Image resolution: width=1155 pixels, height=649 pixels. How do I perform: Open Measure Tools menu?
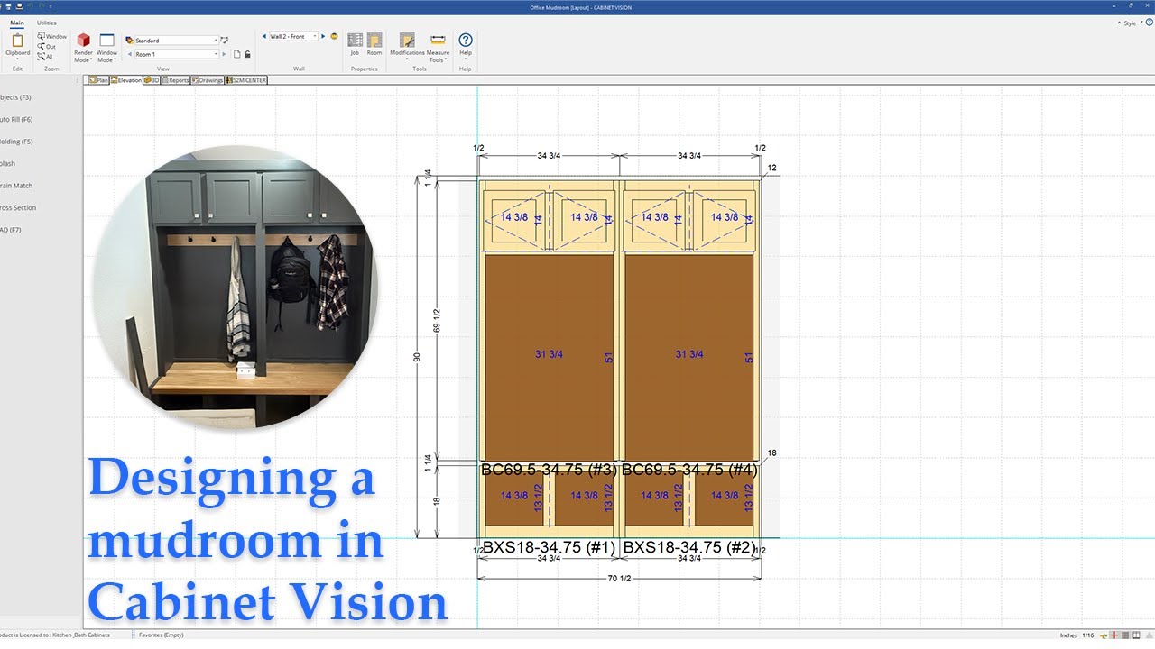(438, 47)
